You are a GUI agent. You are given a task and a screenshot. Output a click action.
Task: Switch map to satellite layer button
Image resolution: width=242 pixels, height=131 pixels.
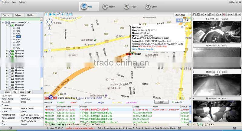[x=186, y=20]
